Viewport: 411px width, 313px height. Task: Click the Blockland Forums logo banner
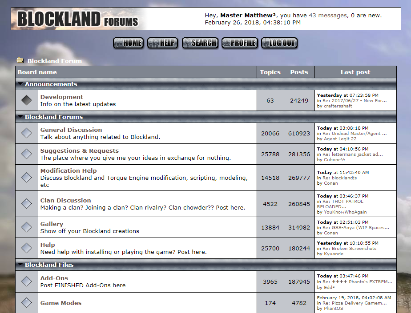point(78,19)
